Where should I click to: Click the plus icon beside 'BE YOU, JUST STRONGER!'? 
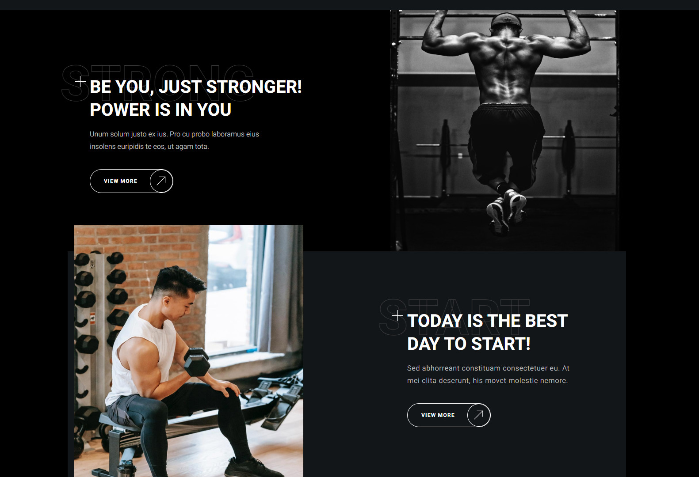coord(80,81)
